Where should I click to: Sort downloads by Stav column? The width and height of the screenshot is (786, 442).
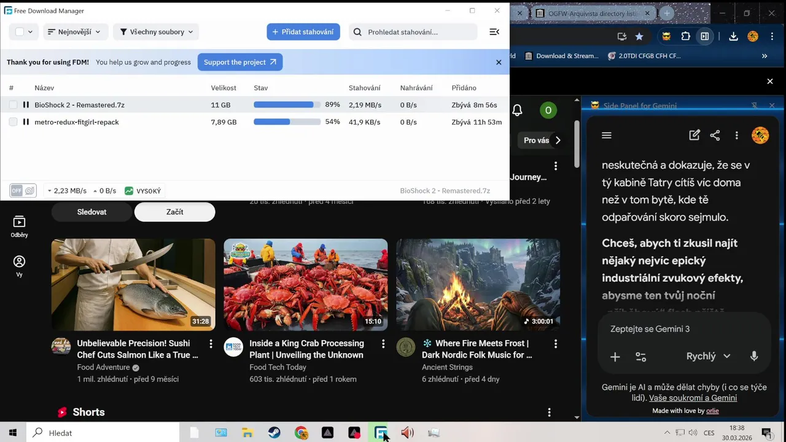tap(261, 88)
